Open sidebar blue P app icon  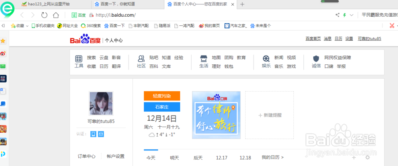pos(3,154)
